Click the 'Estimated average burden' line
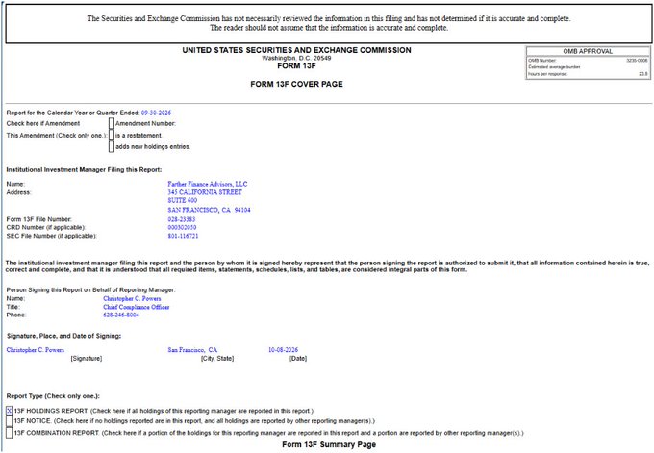 pos(554,67)
